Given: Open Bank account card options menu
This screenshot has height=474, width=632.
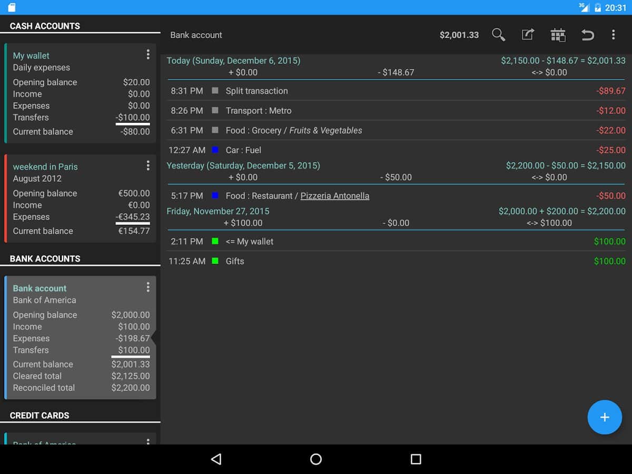Looking at the screenshot, I should (x=148, y=287).
